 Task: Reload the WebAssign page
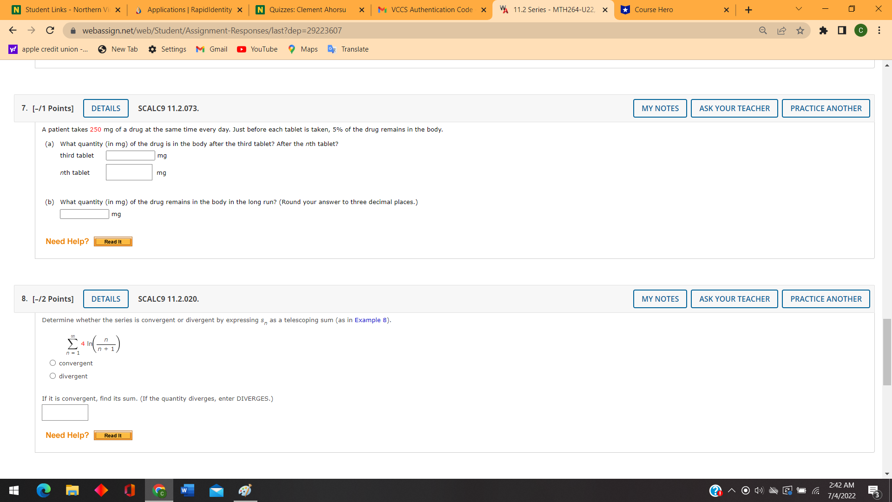coord(50,31)
